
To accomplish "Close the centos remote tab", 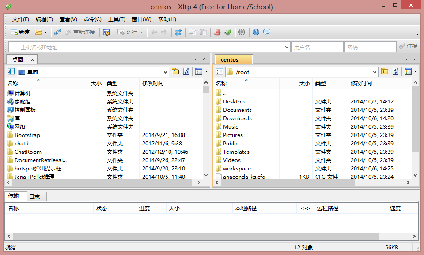I will 248,59.
